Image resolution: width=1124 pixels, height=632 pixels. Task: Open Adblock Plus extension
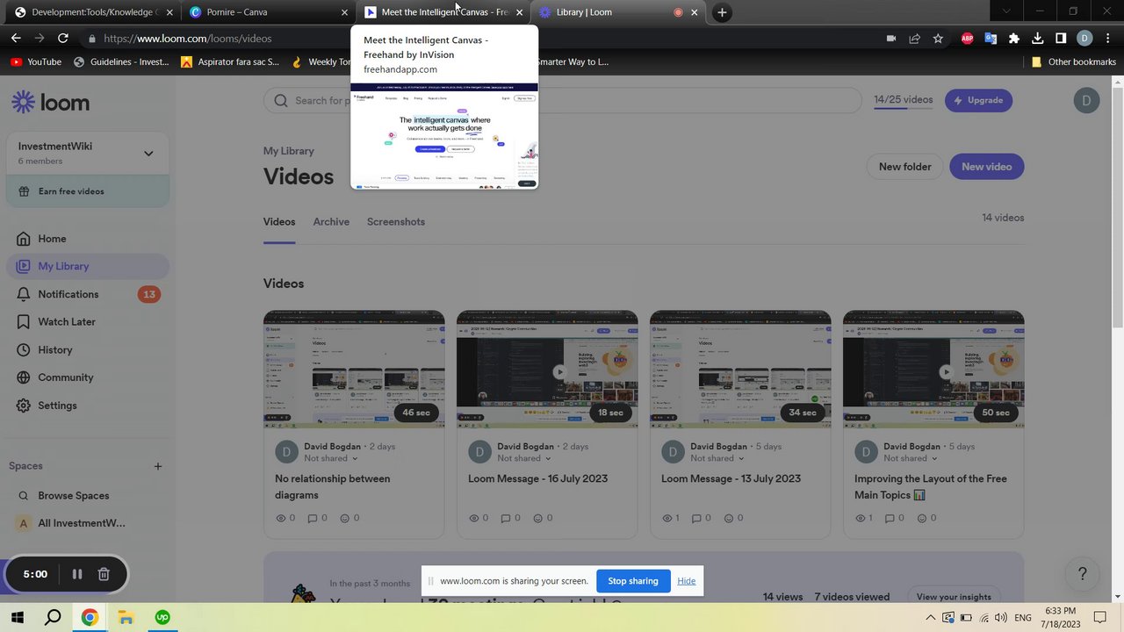point(967,39)
